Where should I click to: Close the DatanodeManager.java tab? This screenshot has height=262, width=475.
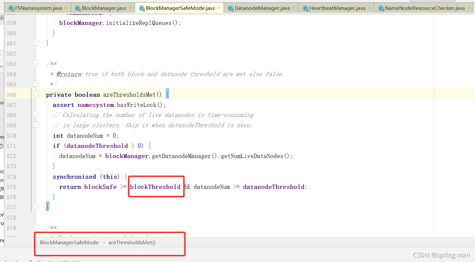click(x=294, y=8)
